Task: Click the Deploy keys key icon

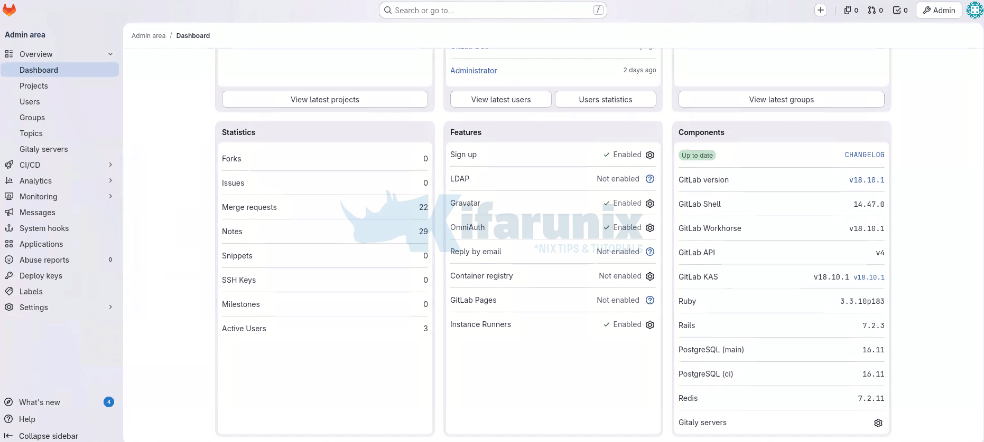Action: click(x=9, y=275)
